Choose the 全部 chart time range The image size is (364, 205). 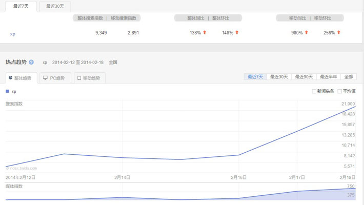349,77
